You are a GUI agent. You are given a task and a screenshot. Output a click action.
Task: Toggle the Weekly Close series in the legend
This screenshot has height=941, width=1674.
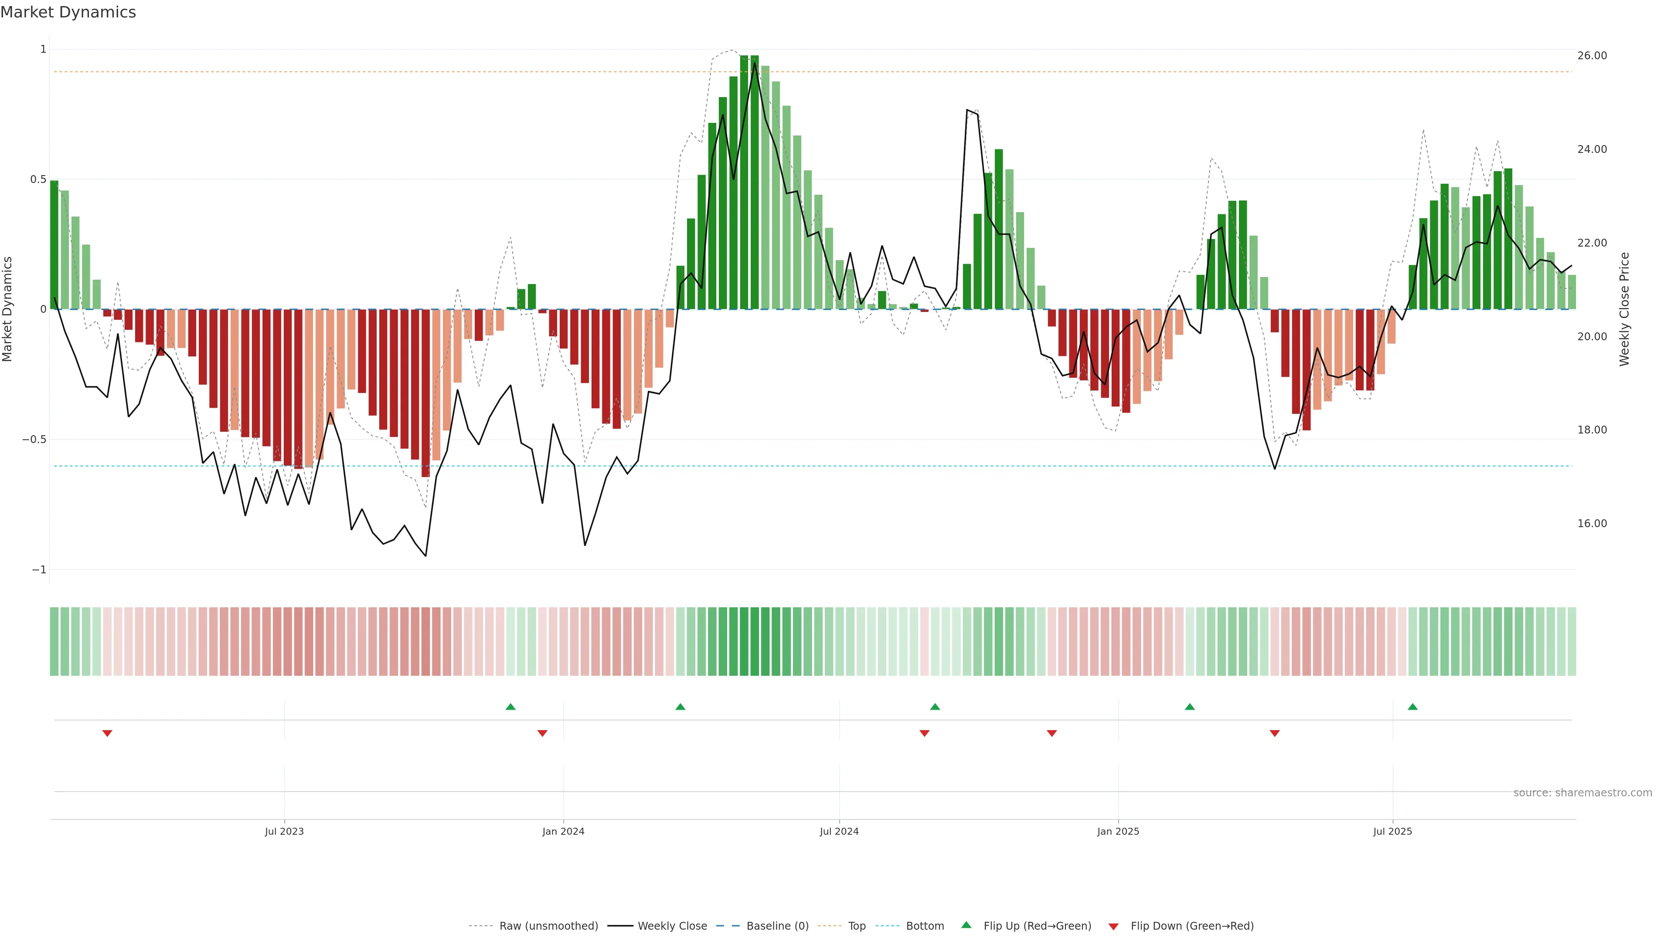click(x=672, y=925)
